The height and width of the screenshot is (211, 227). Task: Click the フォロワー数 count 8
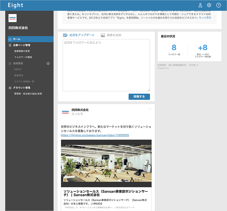point(174,47)
